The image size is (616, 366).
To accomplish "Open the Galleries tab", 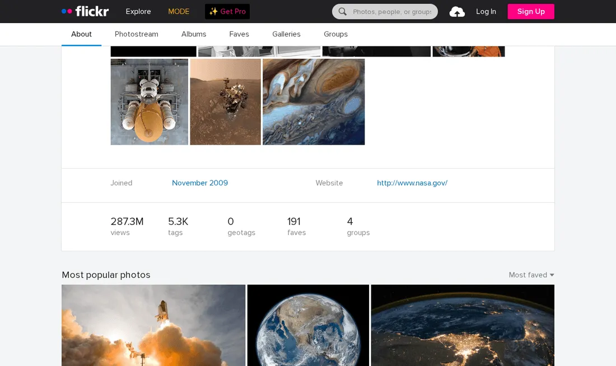I will 286,34.
